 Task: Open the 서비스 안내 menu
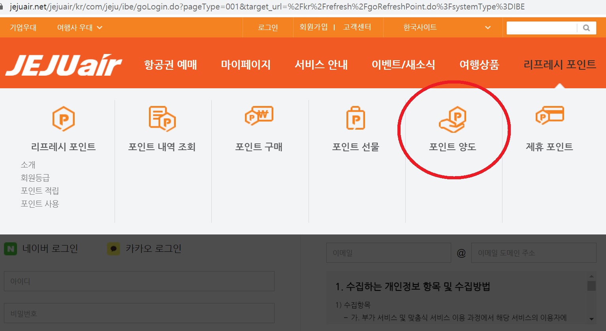point(321,65)
